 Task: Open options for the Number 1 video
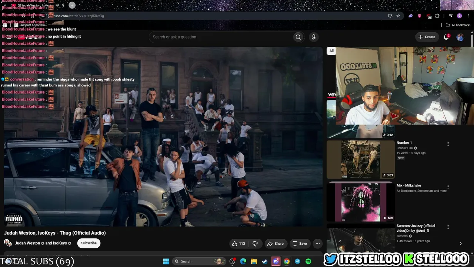[x=448, y=144]
